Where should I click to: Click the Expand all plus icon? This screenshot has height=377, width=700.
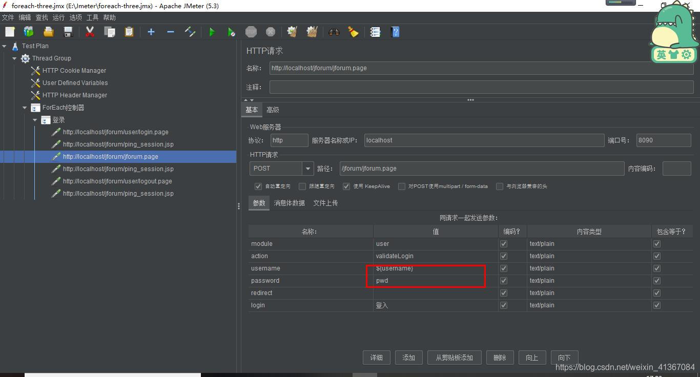pyautogui.click(x=151, y=32)
